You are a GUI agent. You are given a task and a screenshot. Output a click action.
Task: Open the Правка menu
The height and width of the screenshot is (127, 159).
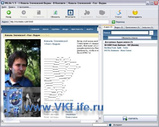click(x=12, y=7)
